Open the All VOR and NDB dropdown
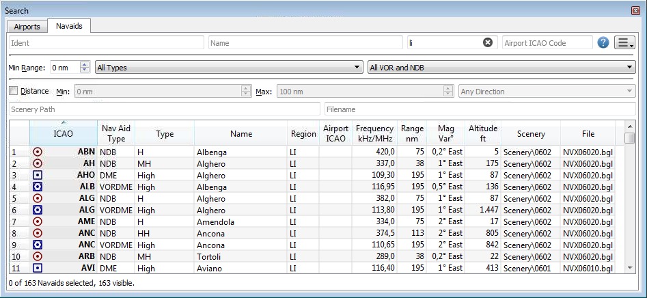Screen dimensions: 647x298 501,67
